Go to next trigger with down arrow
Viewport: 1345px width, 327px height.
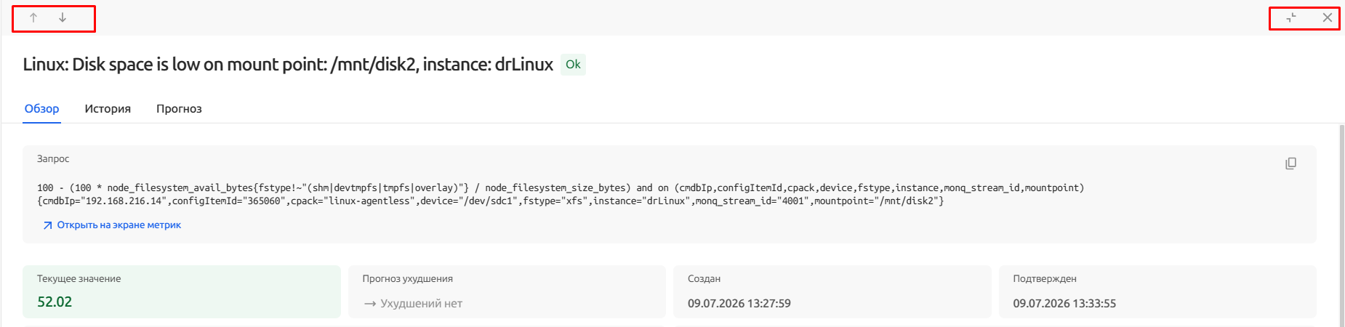[63, 17]
